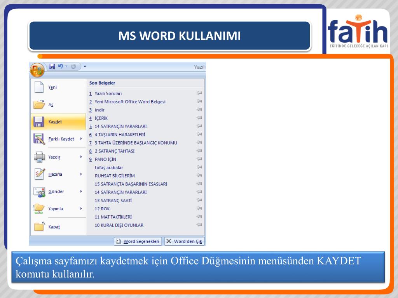
Task: Pin Yazılı Soruları to recent list
Action: tap(199, 93)
